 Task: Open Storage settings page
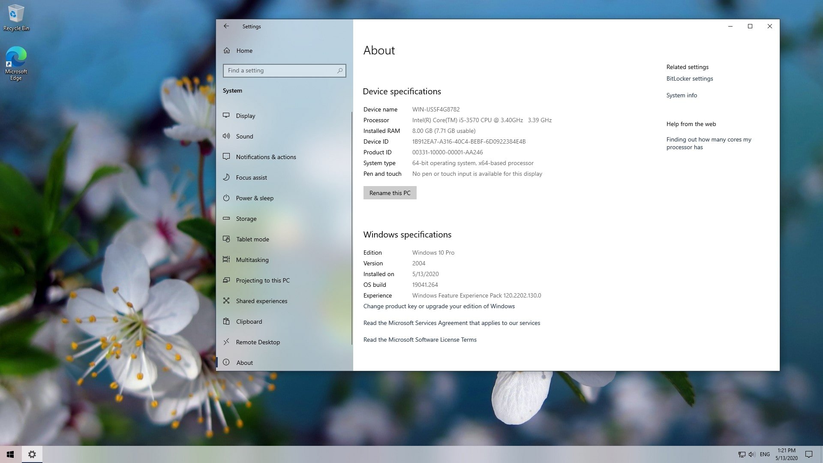click(246, 219)
